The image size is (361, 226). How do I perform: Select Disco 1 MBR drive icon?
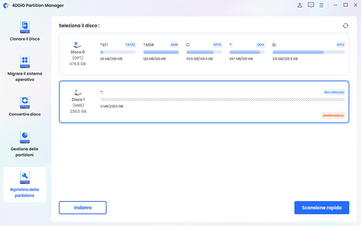pos(78,92)
